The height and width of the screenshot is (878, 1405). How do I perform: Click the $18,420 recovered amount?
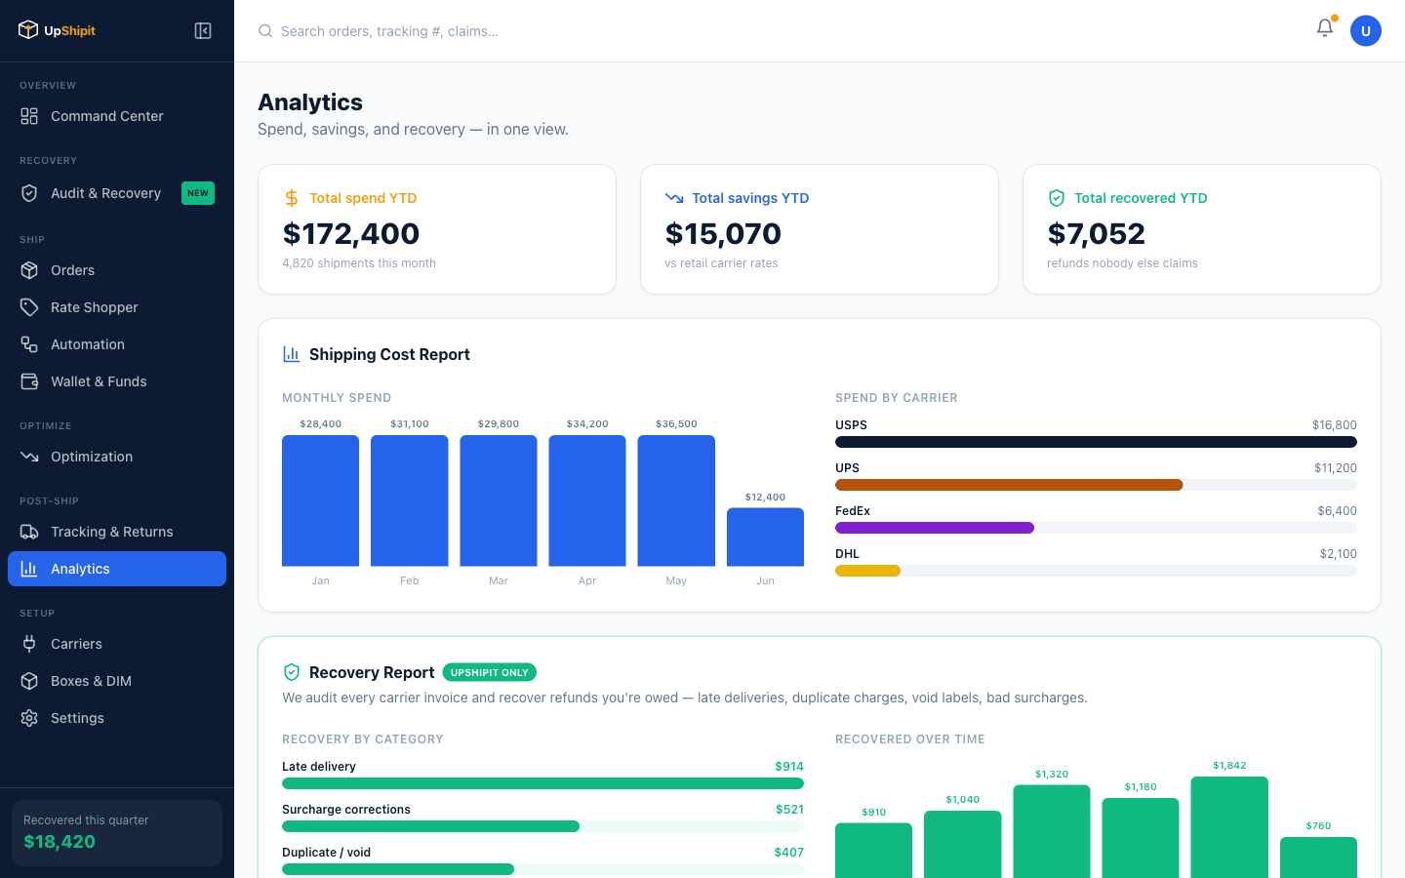tap(60, 842)
